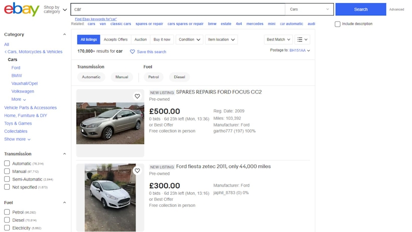The width and height of the screenshot is (412, 232).
Task: Select Automatic transmission pill
Action: click(91, 77)
